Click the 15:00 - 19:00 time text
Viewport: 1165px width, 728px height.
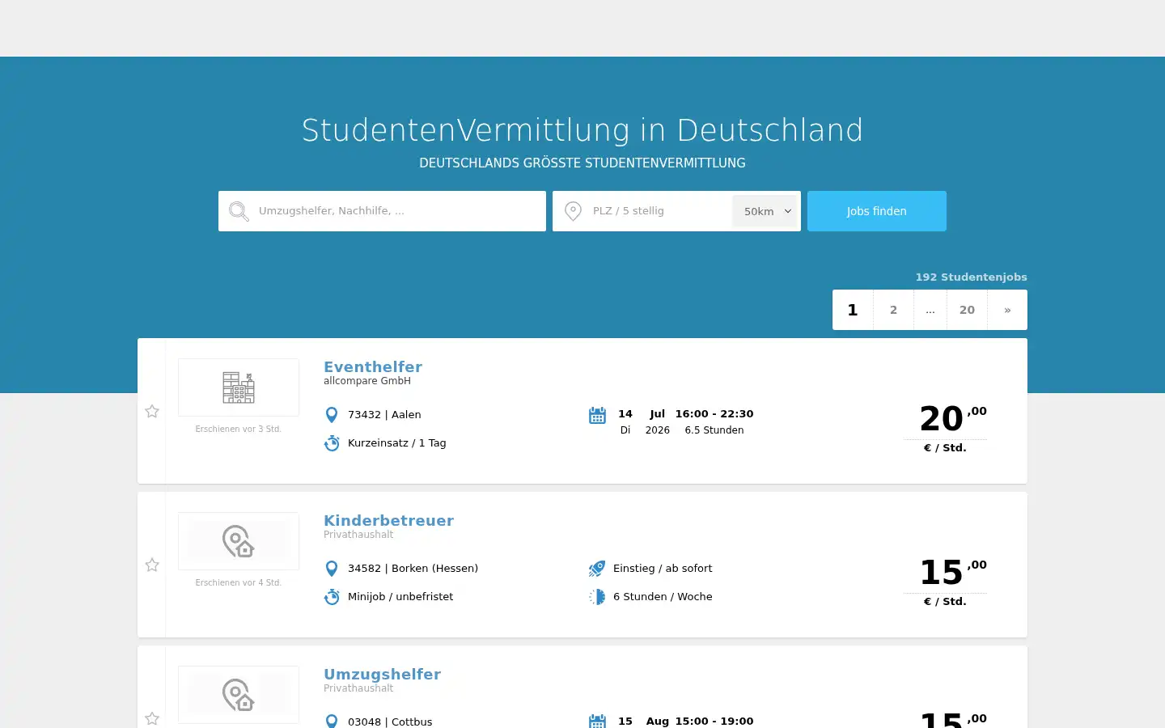point(714,721)
